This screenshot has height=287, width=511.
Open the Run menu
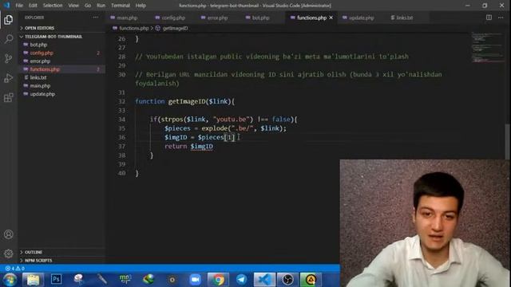pyautogui.click(x=101, y=6)
